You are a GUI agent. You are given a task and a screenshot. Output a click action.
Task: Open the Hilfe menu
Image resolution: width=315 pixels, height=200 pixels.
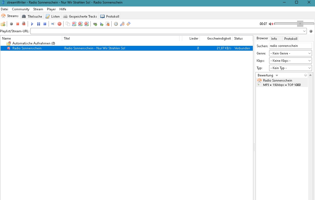pos(63,9)
